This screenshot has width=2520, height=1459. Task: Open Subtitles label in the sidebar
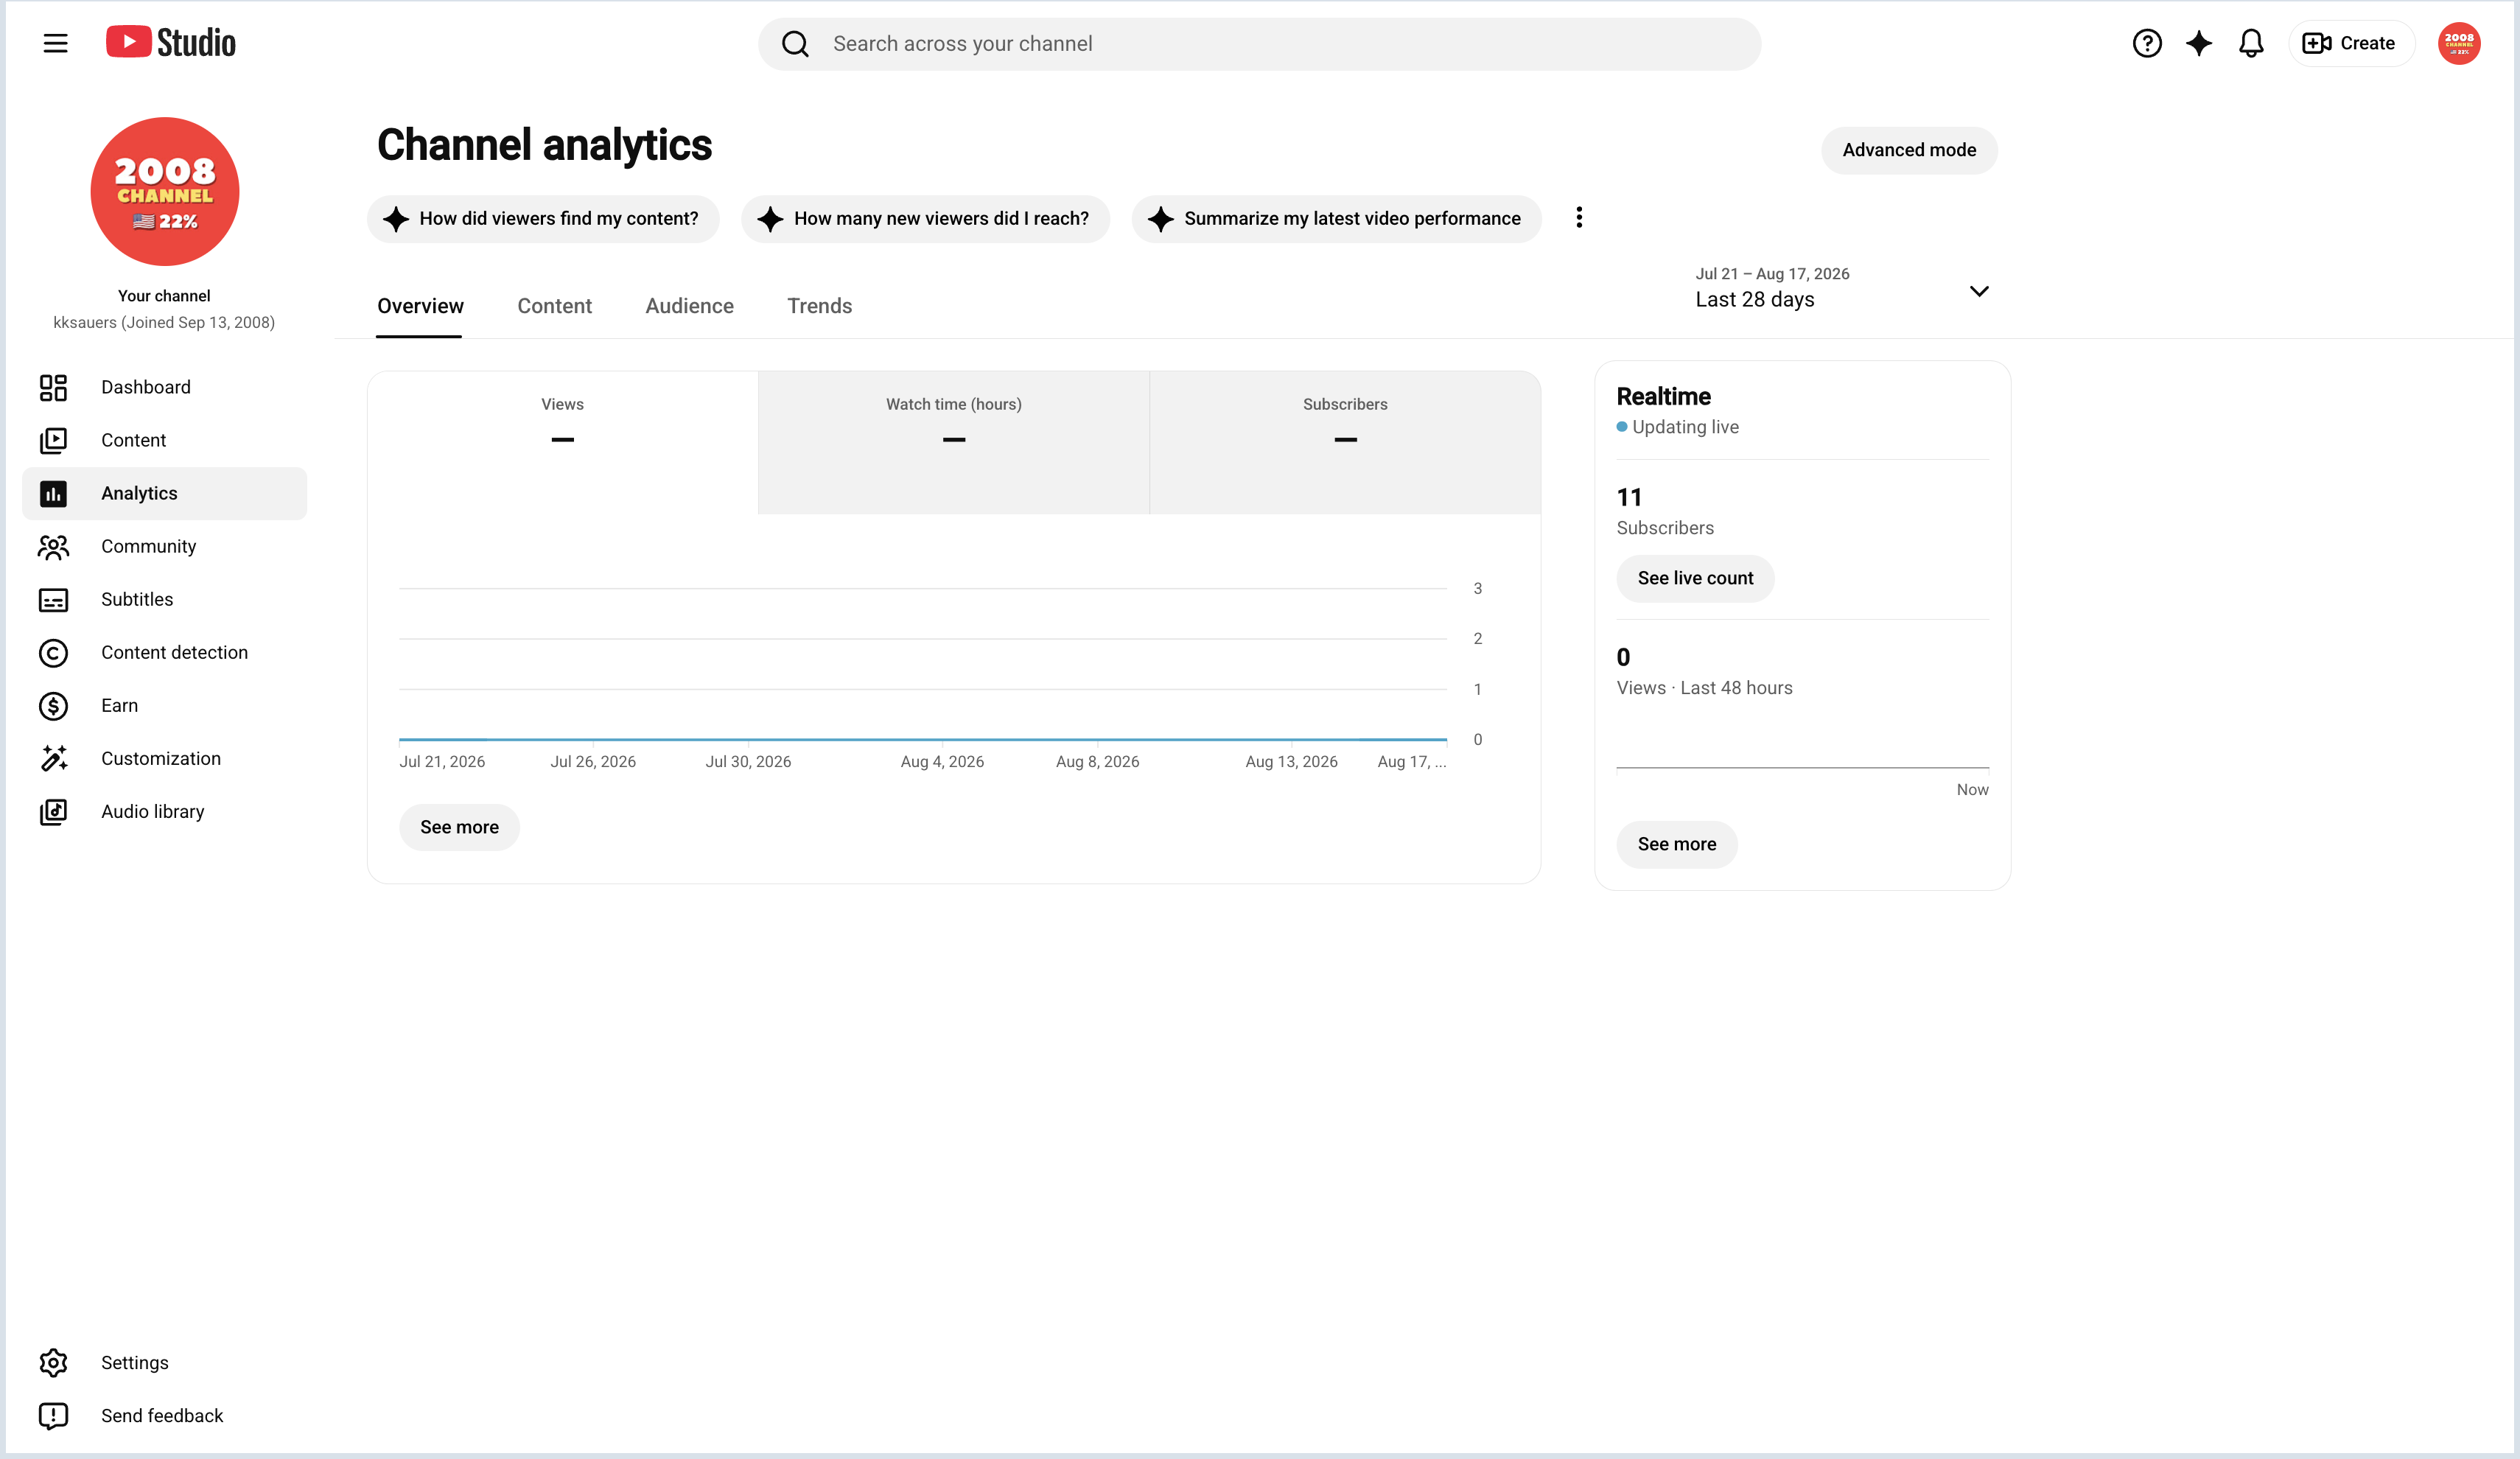[x=137, y=599]
